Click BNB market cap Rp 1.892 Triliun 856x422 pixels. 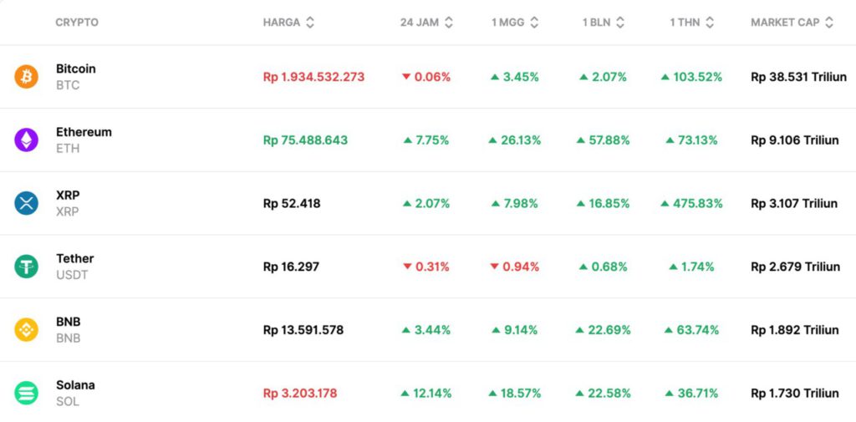coord(794,329)
